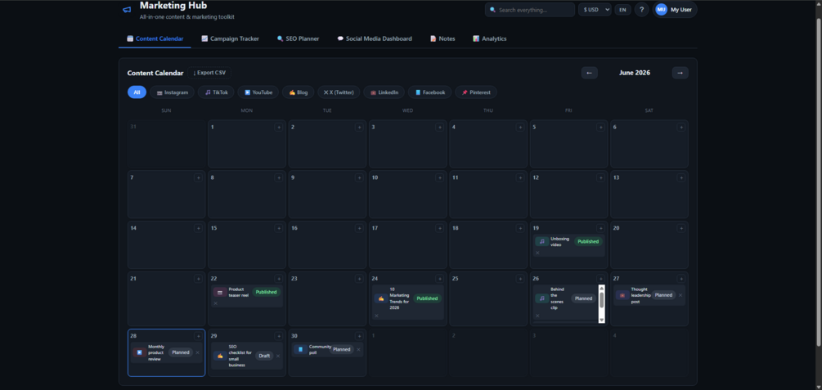This screenshot has width=822, height=390.
Task: Go to previous month with left arrow
Action: pyautogui.click(x=589, y=73)
